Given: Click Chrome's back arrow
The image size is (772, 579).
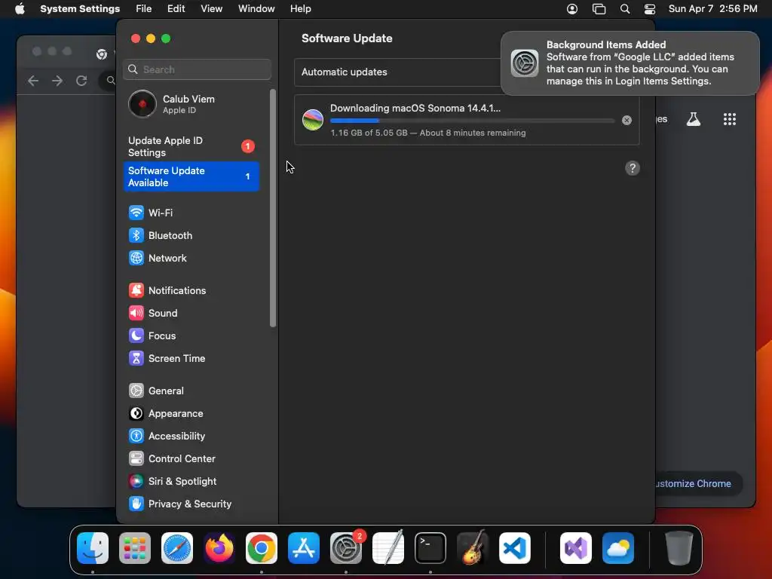Looking at the screenshot, I should point(33,81).
